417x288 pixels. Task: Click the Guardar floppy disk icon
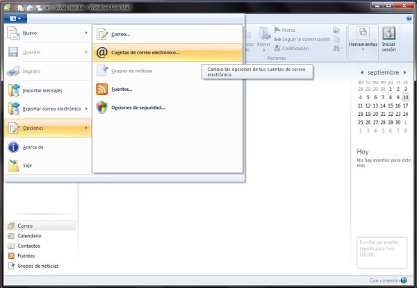(13, 52)
